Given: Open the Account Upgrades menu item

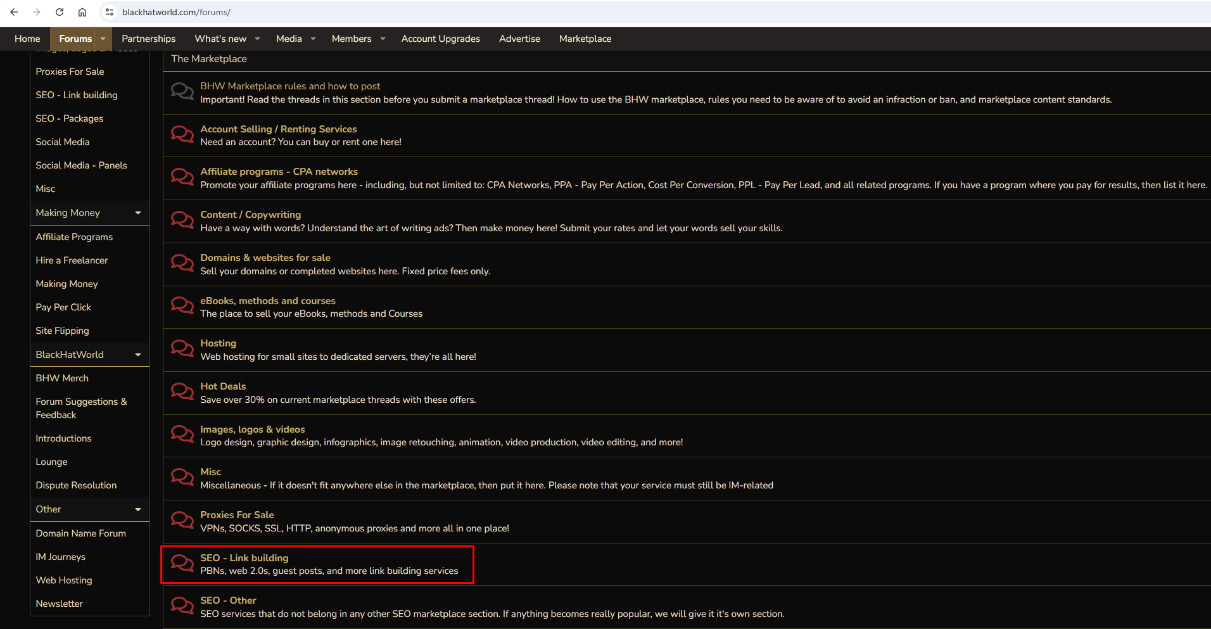Looking at the screenshot, I should coord(440,39).
